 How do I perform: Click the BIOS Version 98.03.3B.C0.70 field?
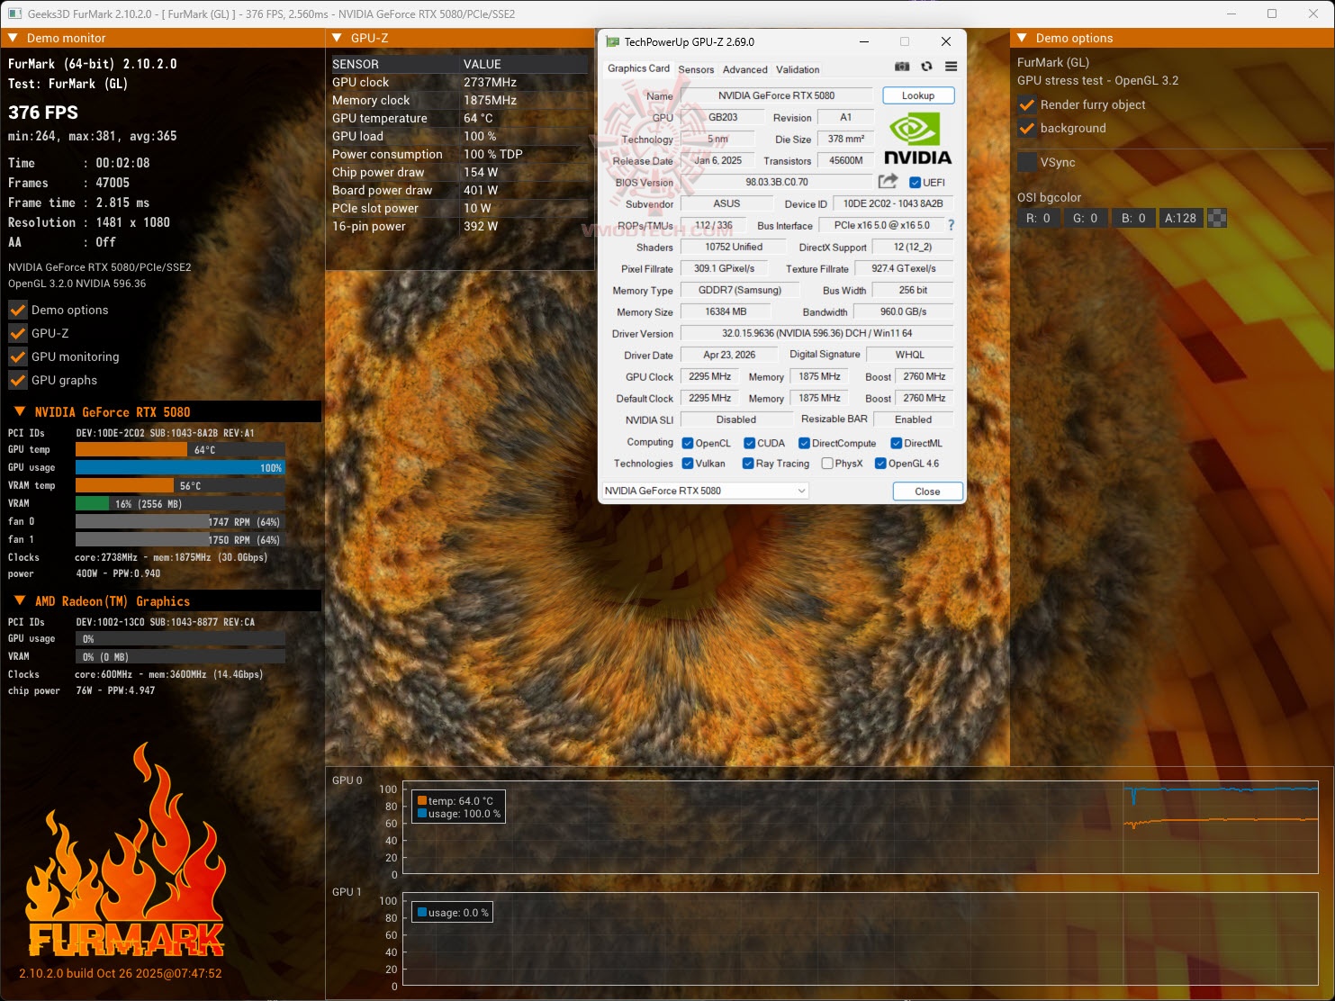(776, 182)
